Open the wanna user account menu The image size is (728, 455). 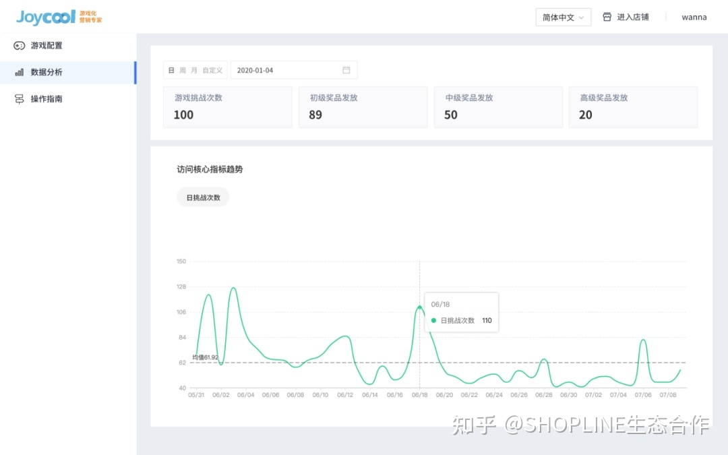[x=694, y=17]
